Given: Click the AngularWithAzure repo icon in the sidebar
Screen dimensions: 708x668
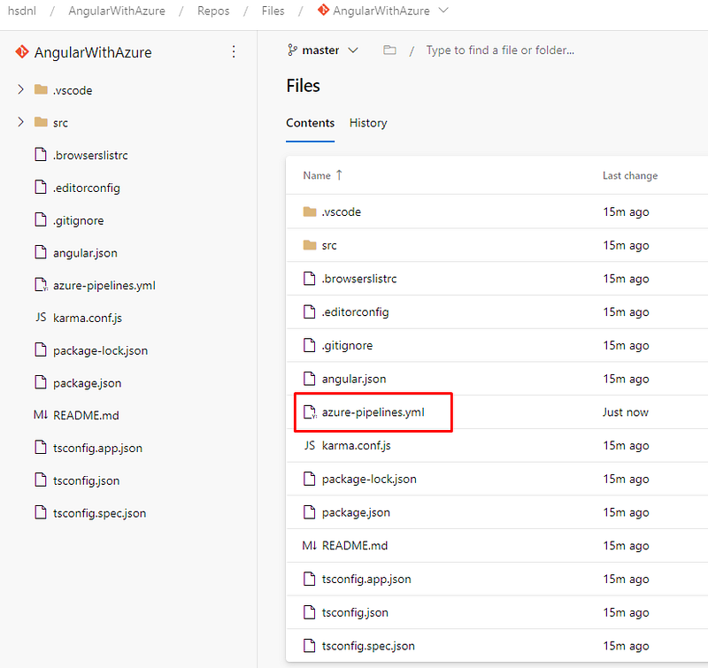Looking at the screenshot, I should (21, 52).
